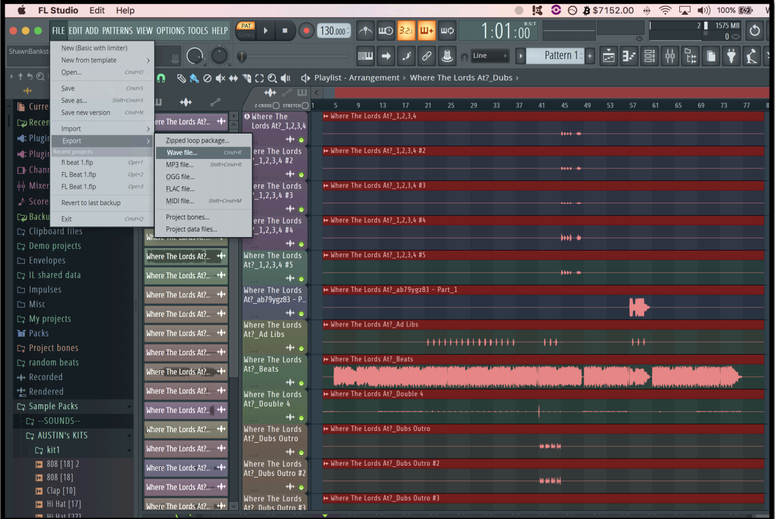Open the Mixer view icon
This screenshot has width=775, height=519.
[x=670, y=56]
